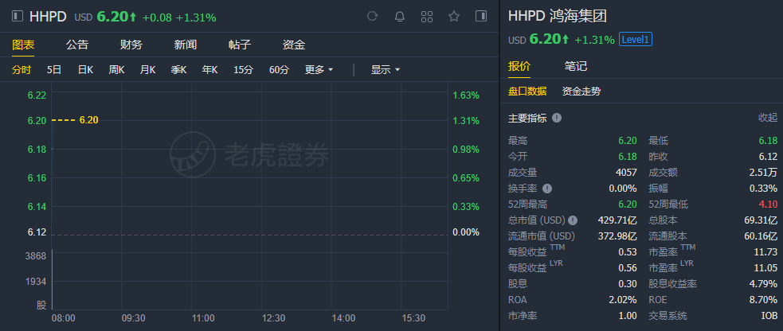Open price alert bell icon
Image resolution: width=783 pixels, height=331 pixels.
pyautogui.click(x=400, y=17)
